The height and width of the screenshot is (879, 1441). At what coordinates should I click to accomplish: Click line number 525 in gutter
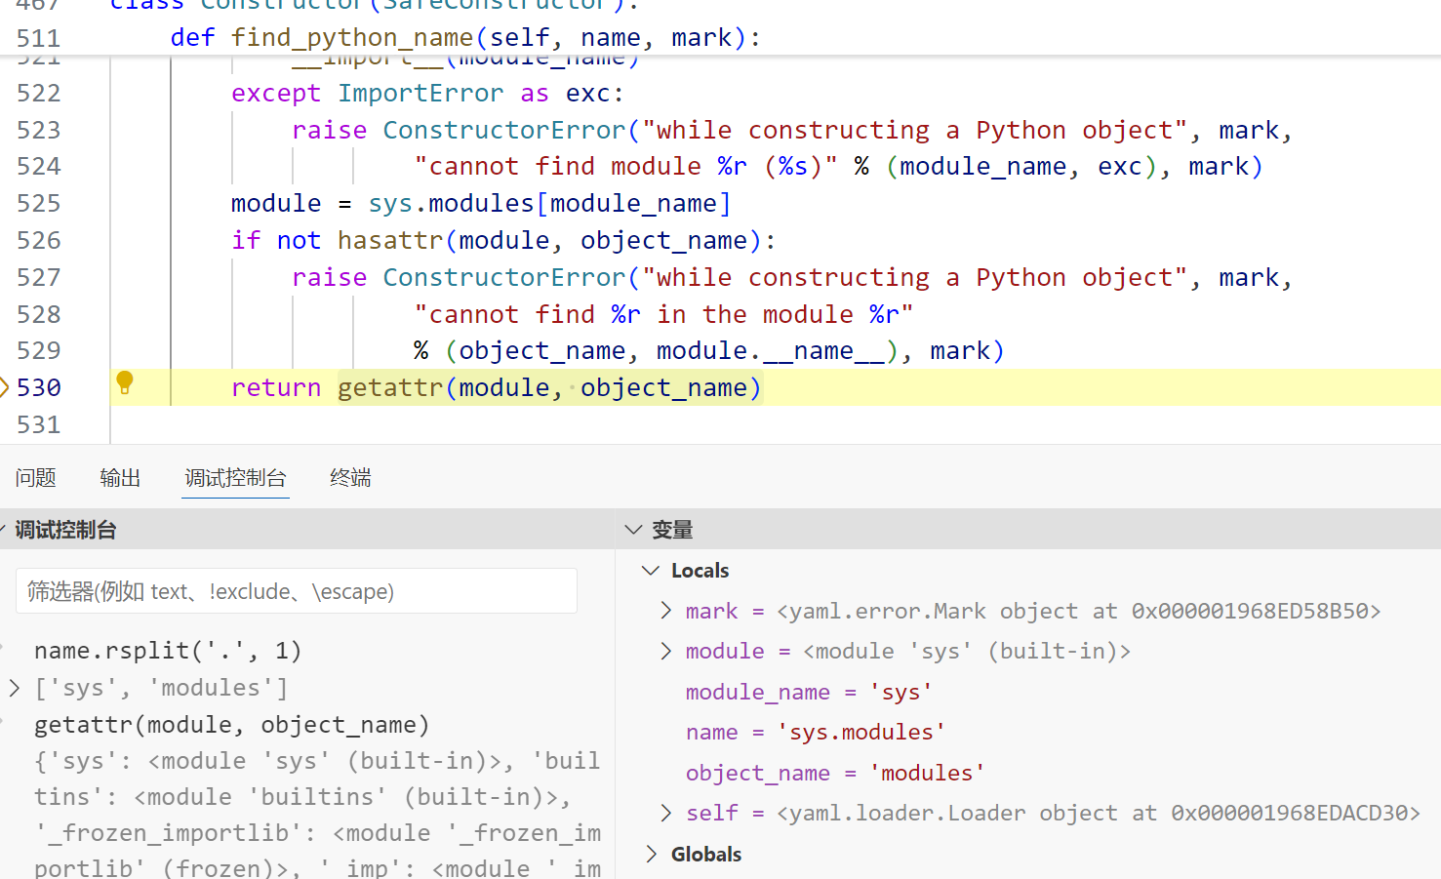(x=39, y=203)
